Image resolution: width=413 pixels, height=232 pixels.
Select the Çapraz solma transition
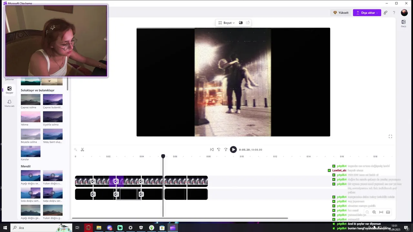click(x=31, y=100)
